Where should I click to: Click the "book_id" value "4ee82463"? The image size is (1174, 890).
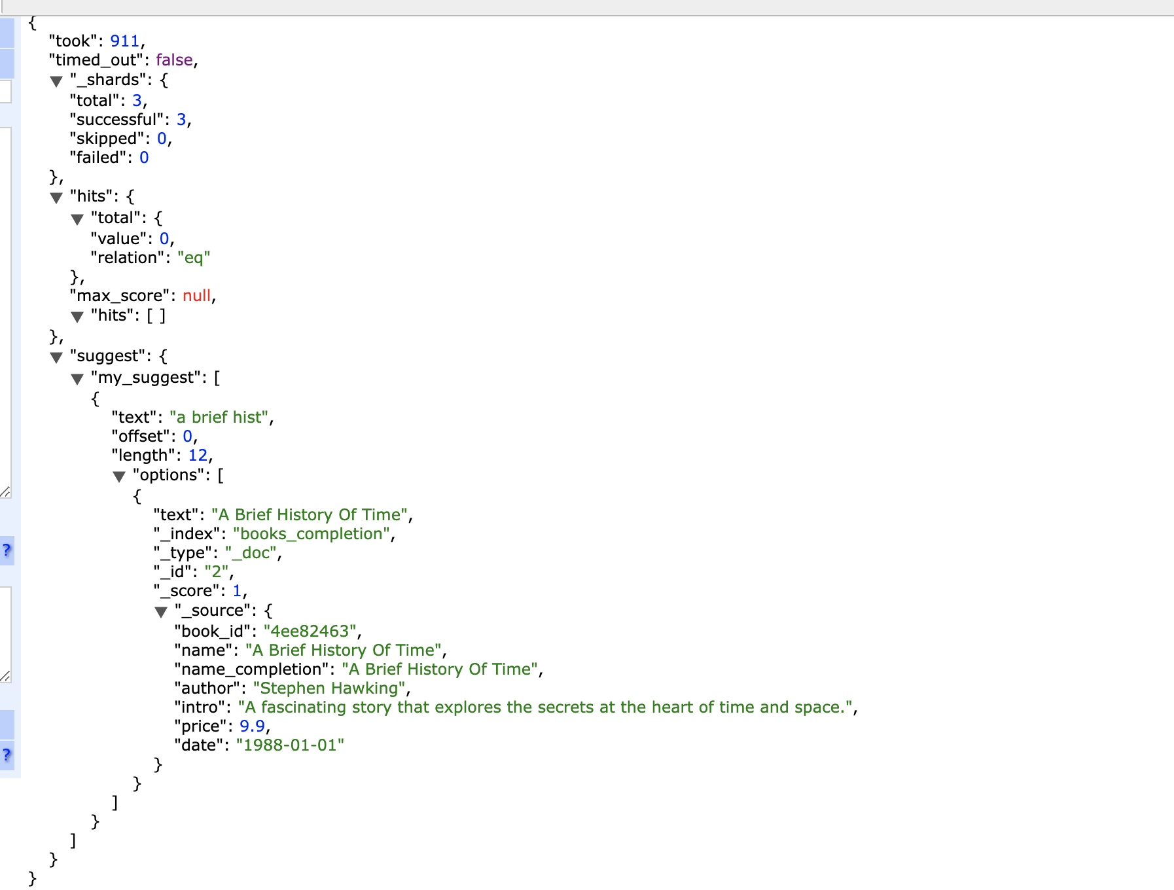(x=310, y=632)
